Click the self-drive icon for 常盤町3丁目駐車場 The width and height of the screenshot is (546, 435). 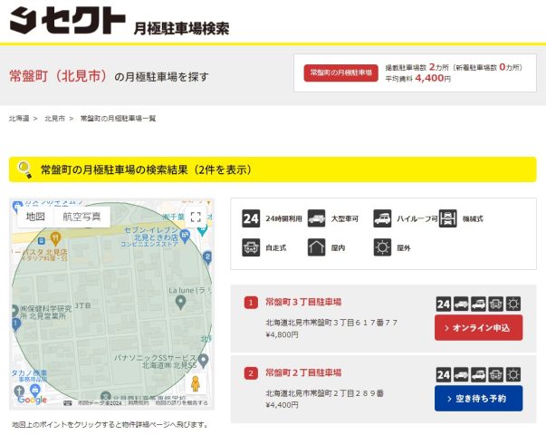[x=495, y=304]
